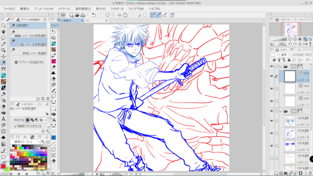Open the ファイル(F) menu

point(9,9)
